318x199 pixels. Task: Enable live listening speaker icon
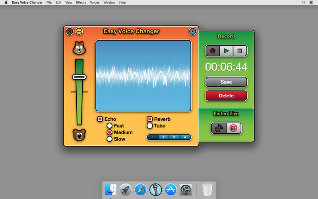[x=219, y=128]
